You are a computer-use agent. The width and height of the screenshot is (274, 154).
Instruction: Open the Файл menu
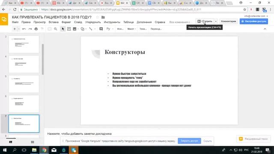(15, 22)
